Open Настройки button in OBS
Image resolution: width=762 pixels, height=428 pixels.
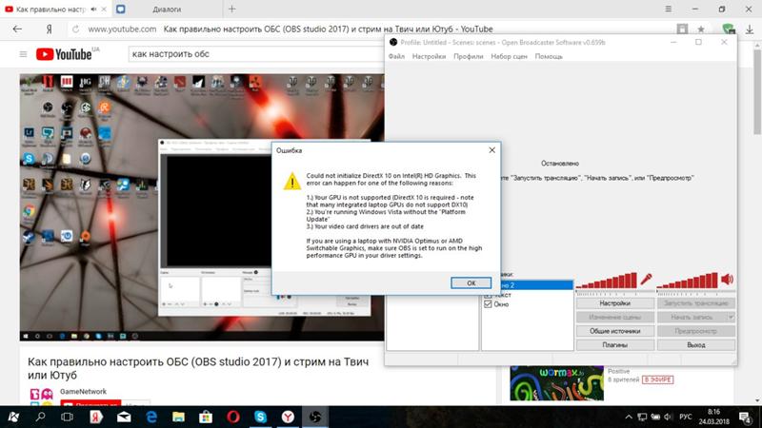614,303
